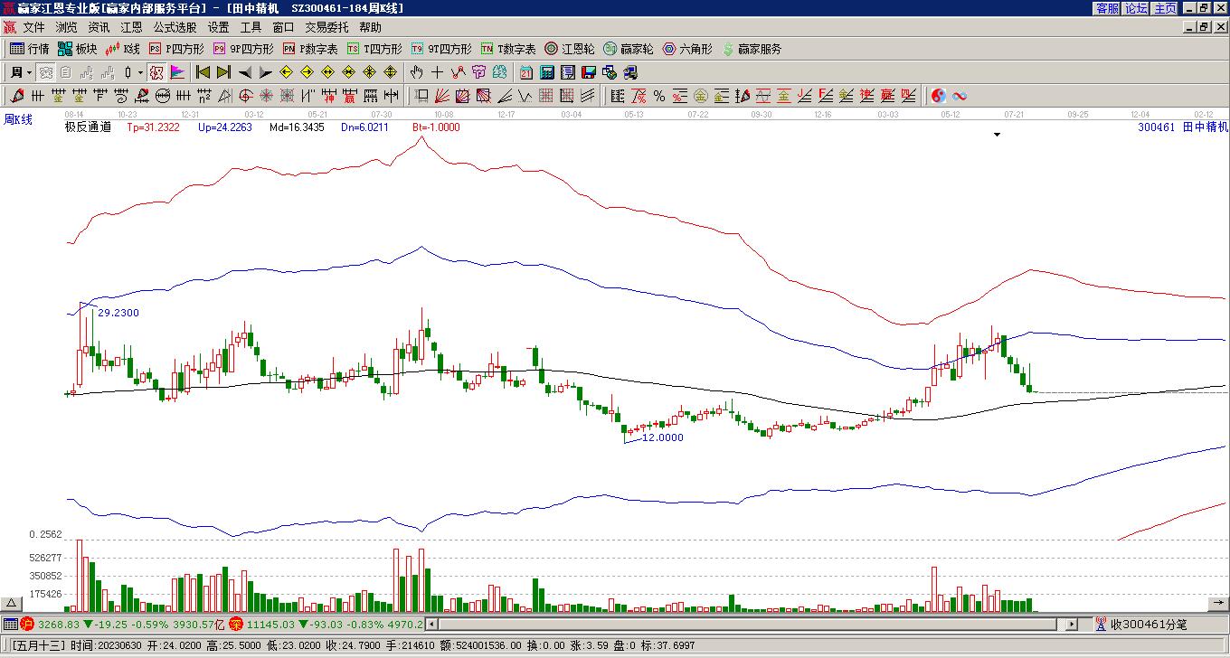1230x658 pixels.
Task: Expand the candlestick style dropdown arrow
Action: pos(140,72)
